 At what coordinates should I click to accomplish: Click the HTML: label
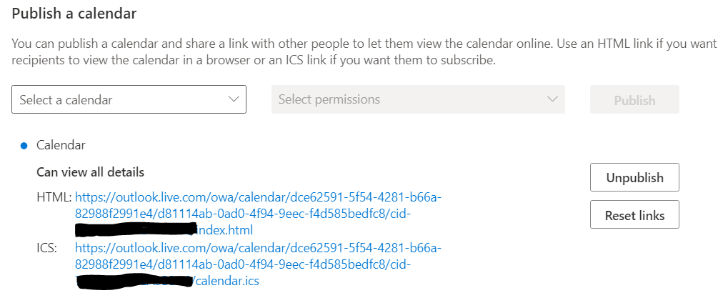(x=54, y=197)
